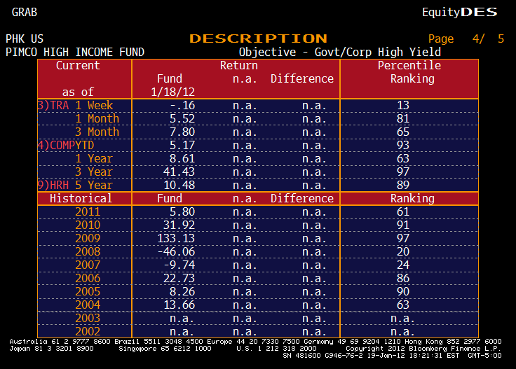Open the 3)TRA total return link
Screen dimensions: 516x369
53,106
